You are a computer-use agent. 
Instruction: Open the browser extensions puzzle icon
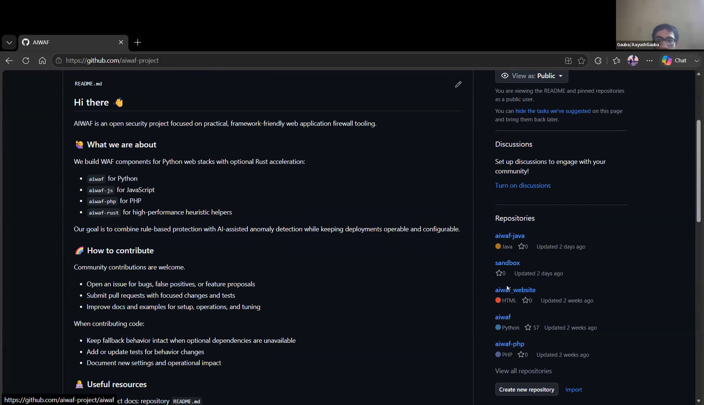pyautogui.click(x=598, y=61)
